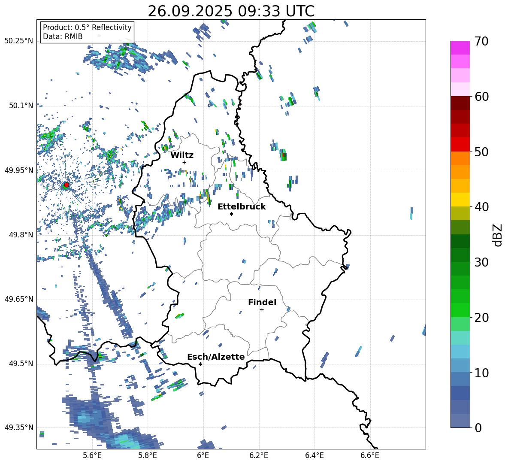Select the Ettelbruck city label
This screenshot has height=464, width=508.
pyautogui.click(x=242, y=206)
